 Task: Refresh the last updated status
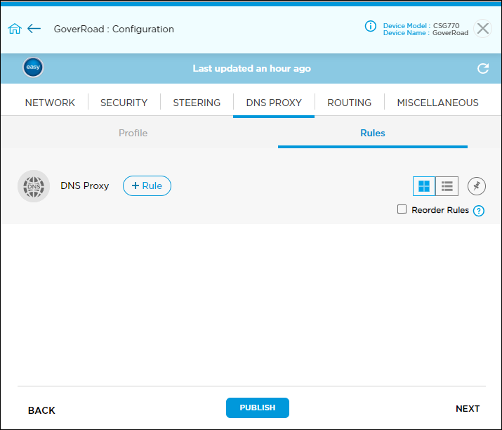(x=482, y=68)
